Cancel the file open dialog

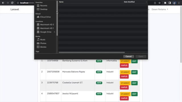point(129,56)
